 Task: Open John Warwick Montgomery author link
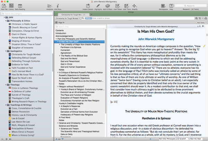156,39
